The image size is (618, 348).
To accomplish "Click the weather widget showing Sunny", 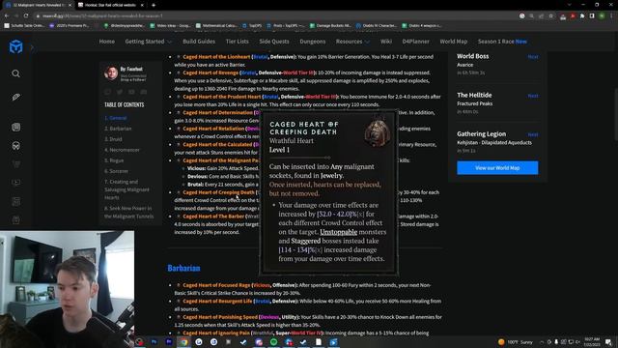I will 516,341.
